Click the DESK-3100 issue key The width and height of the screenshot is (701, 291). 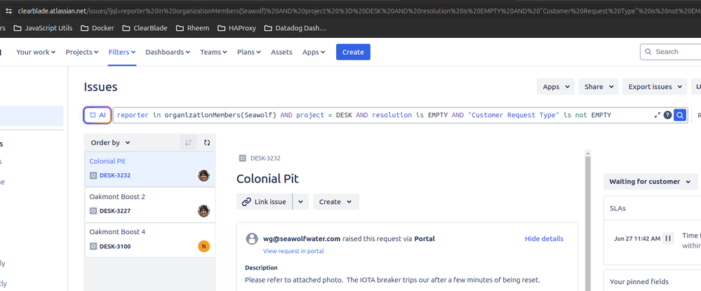[115, 246]
